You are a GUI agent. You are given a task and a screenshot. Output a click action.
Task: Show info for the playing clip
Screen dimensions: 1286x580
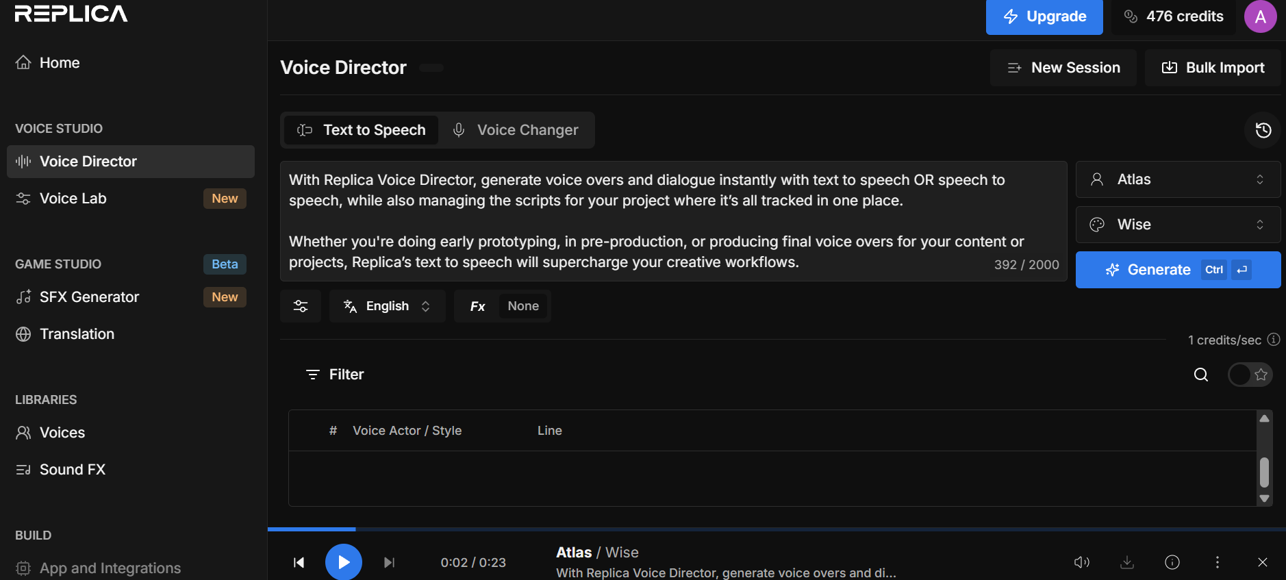(1172, 562)
